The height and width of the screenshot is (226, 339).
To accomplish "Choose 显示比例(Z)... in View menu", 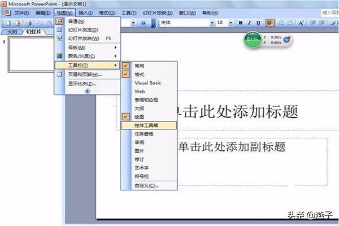I will (87, 84).
